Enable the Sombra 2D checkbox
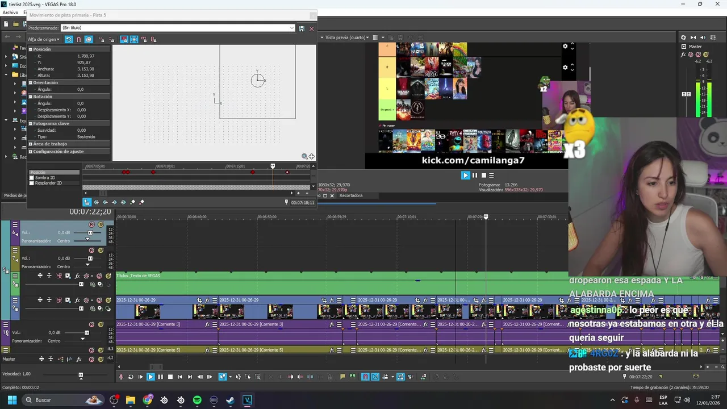Viewport: 727px width, 409px height. click(x=32, y=178)
